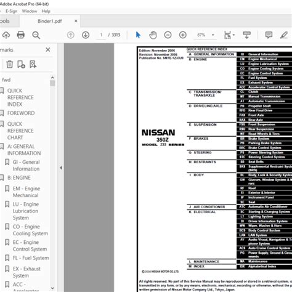Click Clutch link in index
Screen dimensions: 292x292
253,92
